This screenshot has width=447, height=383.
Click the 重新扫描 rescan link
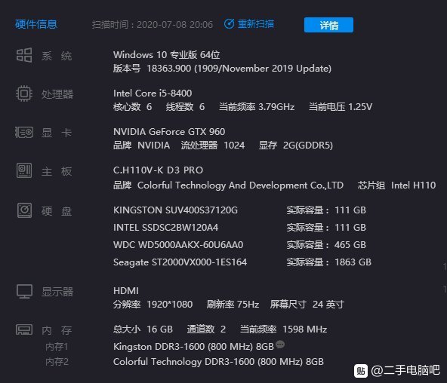point(256,24)
